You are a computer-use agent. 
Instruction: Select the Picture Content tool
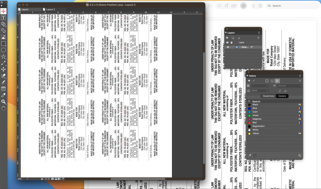(x=3, y=37)
